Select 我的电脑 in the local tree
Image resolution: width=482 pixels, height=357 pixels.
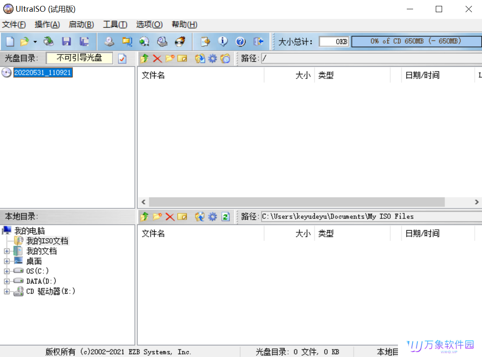tap(30, 231)
